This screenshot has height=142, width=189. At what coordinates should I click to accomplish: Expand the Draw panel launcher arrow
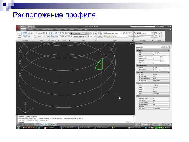click(x=49, y=40)
